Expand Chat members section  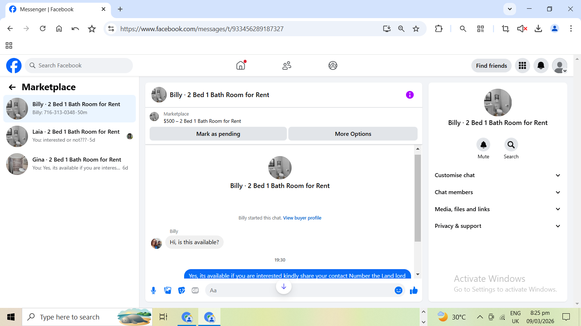click(497, 192)
